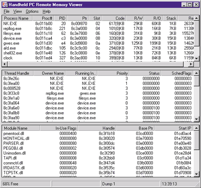
Task: Click process list scroll up arrow
Action: click(197, 18)
